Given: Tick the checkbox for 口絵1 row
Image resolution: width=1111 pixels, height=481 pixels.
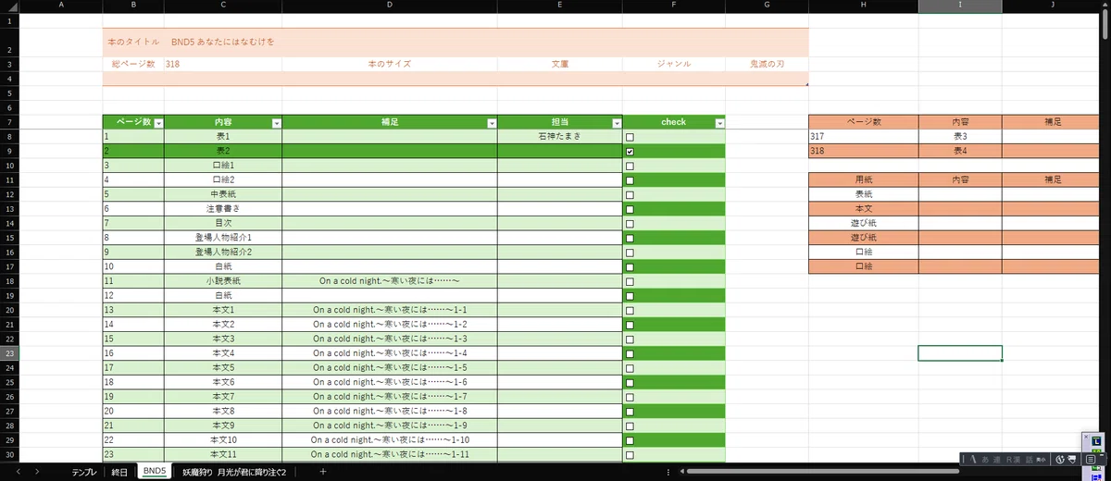Looking at the screenshot, I should [x=630, y=166].
